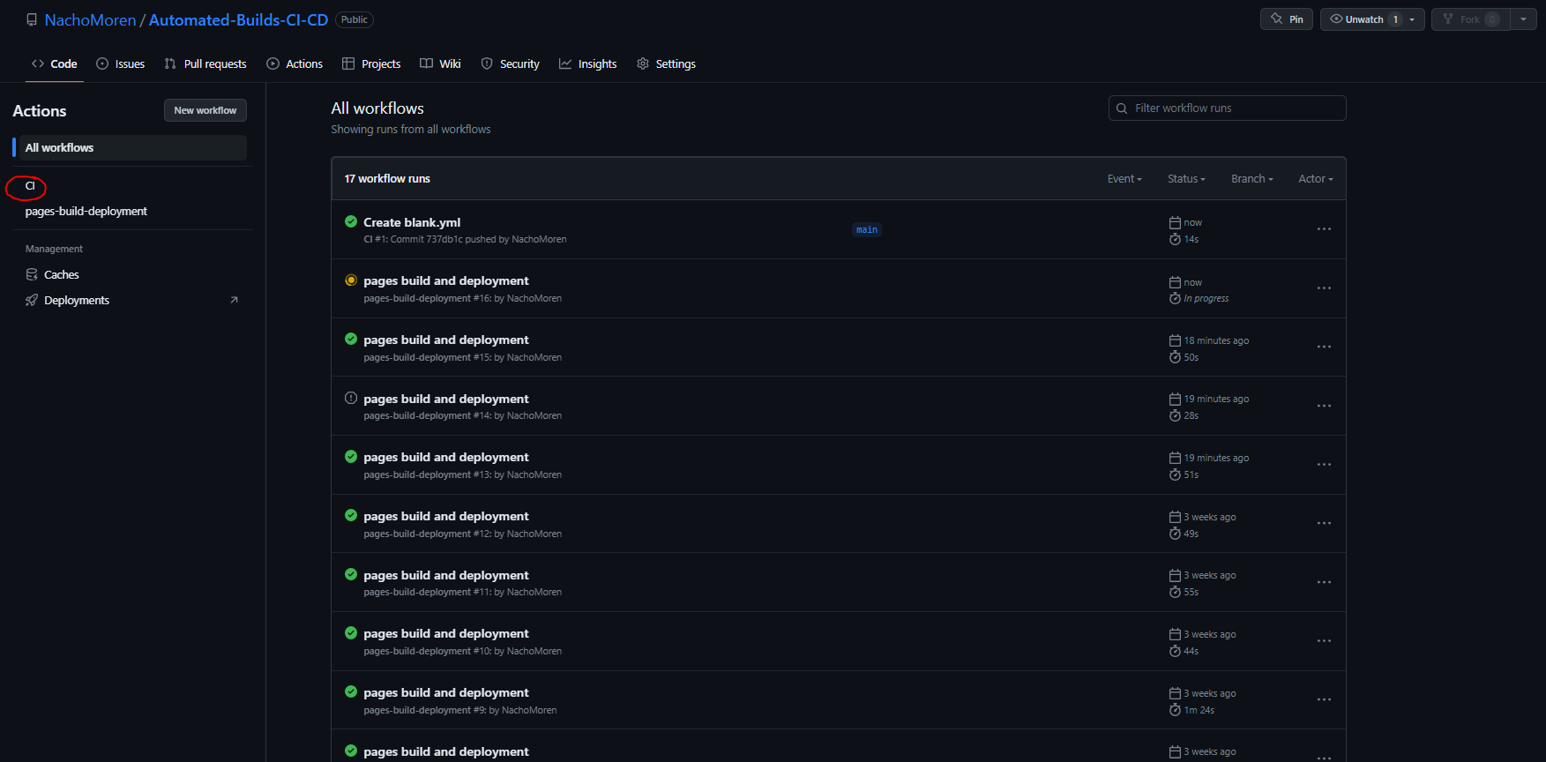Expand the Unwatch dropdown arrow

click(x=1414, y=19)
